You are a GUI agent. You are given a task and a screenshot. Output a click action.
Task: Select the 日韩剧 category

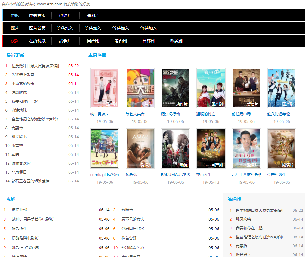pos(148,40)
